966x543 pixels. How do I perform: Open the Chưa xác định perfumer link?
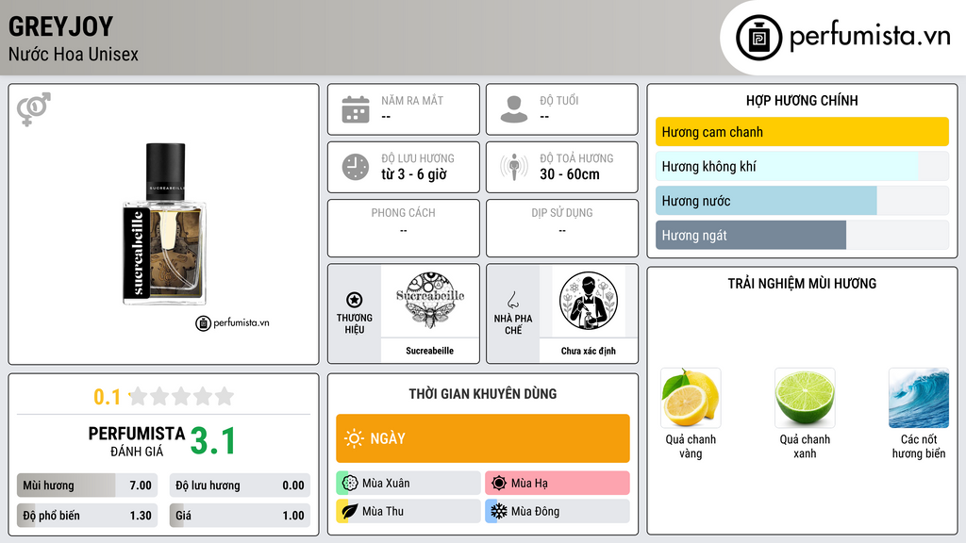589,351
